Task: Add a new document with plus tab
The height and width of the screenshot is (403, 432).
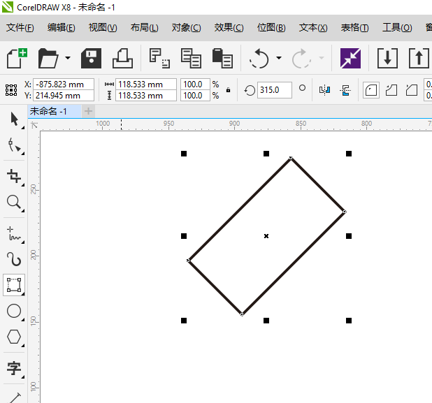Action: 88,111
